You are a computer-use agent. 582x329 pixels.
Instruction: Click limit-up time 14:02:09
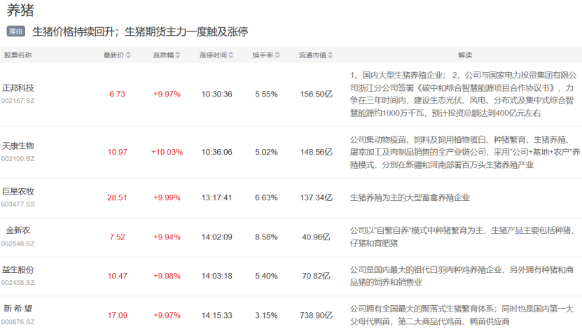[x=217, y=237]
